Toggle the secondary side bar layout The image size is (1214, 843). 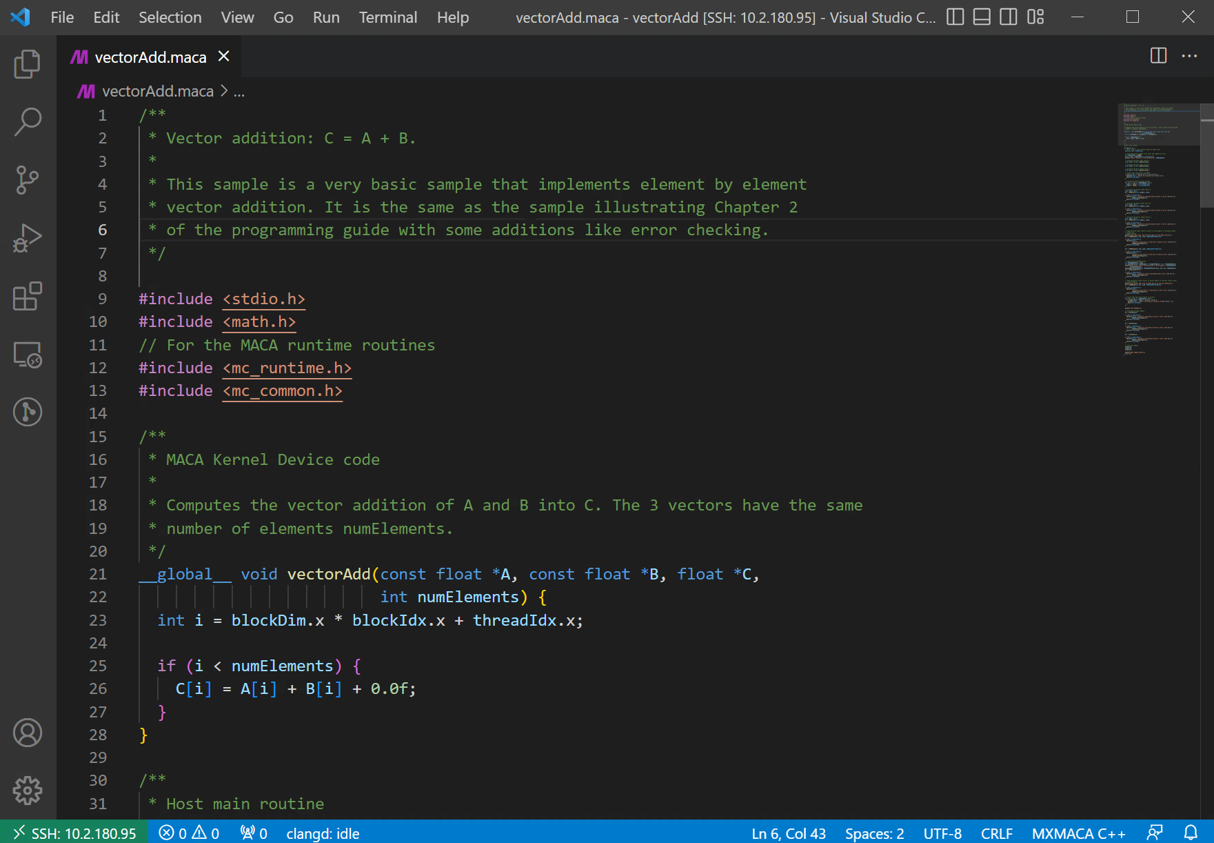[1009, 17]
